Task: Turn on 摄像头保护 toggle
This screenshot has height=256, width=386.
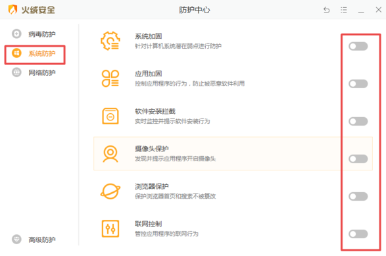Action: (358, 159)
